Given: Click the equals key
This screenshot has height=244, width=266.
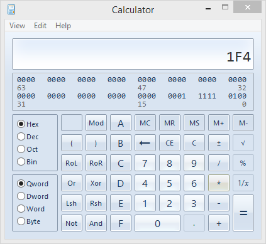Looking at the screenshot, I should (243, 213).
